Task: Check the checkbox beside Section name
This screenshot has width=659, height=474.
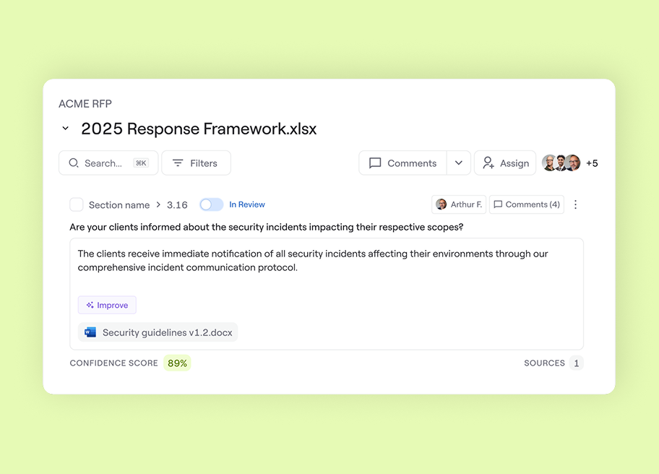Action: tap(76, 204)
